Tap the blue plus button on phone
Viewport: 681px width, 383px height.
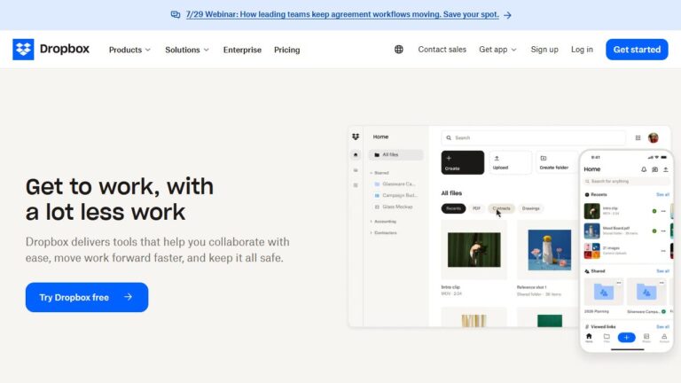626,338
